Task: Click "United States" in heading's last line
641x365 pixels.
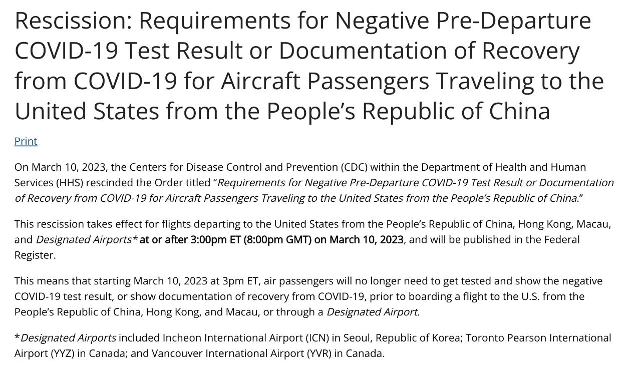Action: [x=86, y=111]
